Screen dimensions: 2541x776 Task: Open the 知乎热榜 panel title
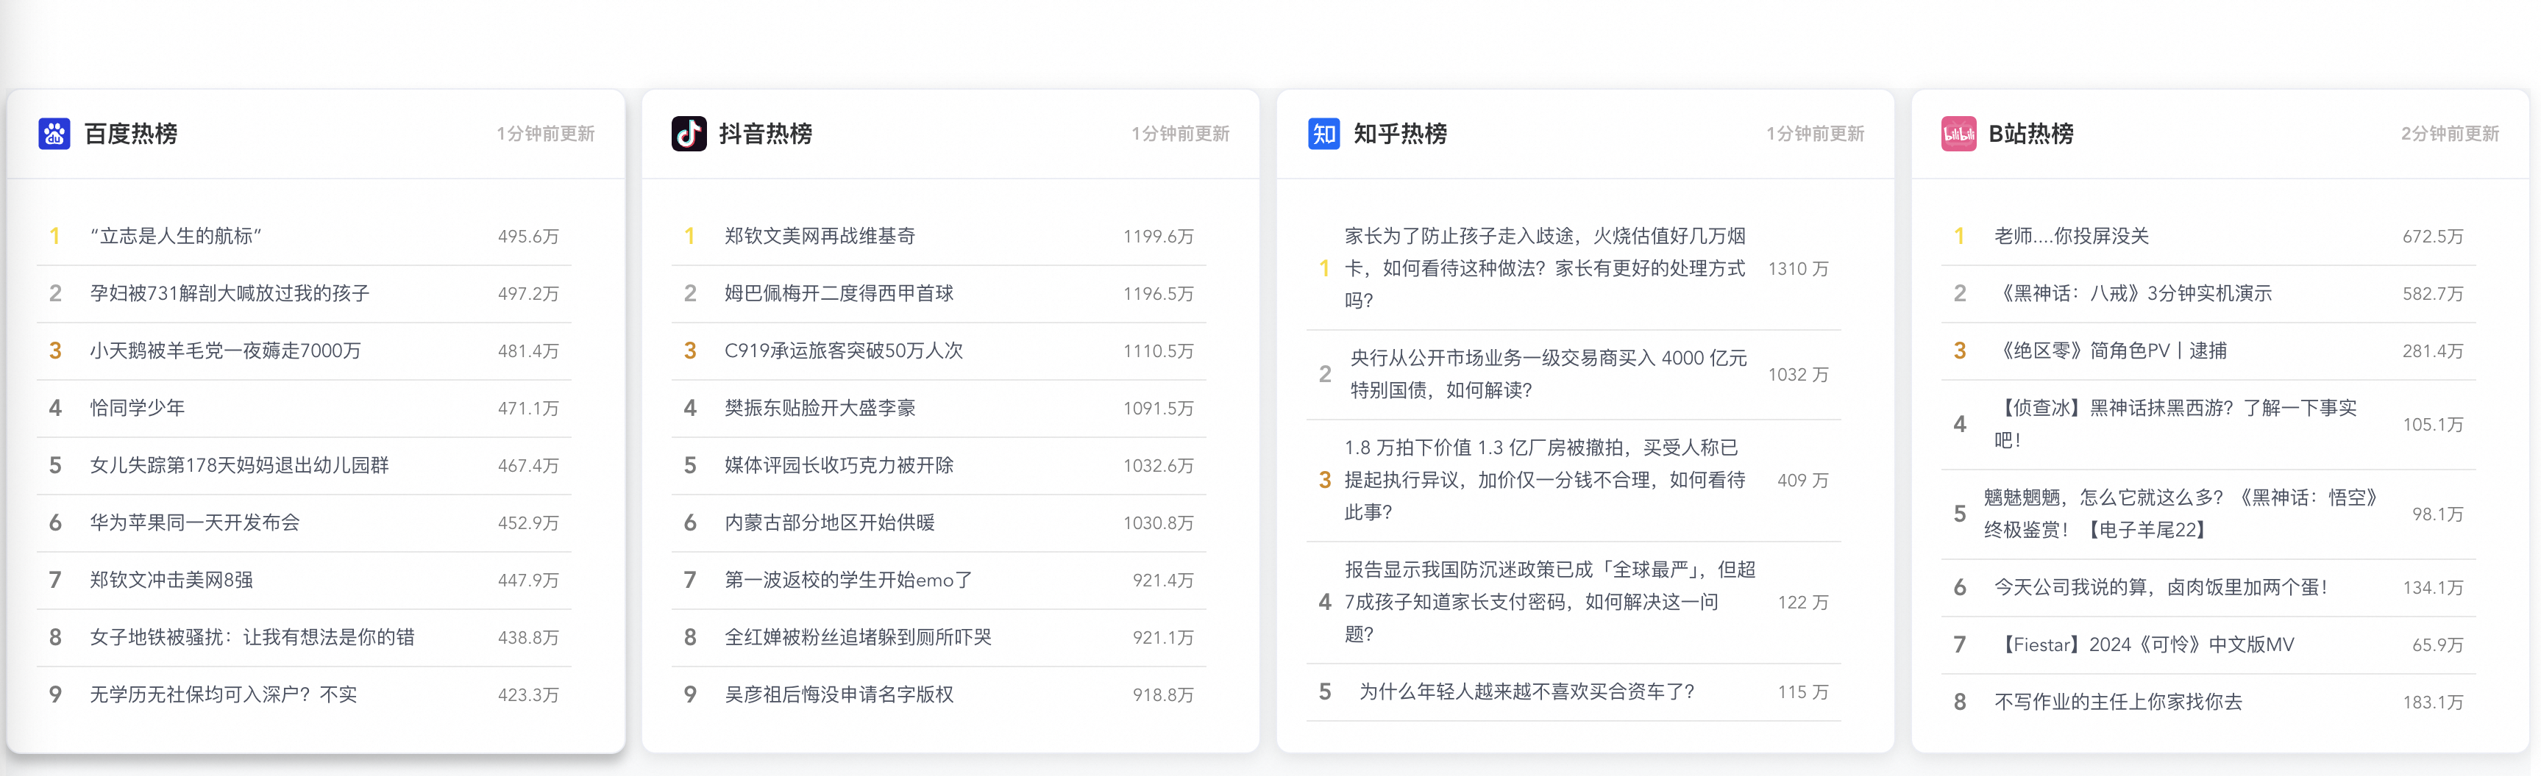1400,134
